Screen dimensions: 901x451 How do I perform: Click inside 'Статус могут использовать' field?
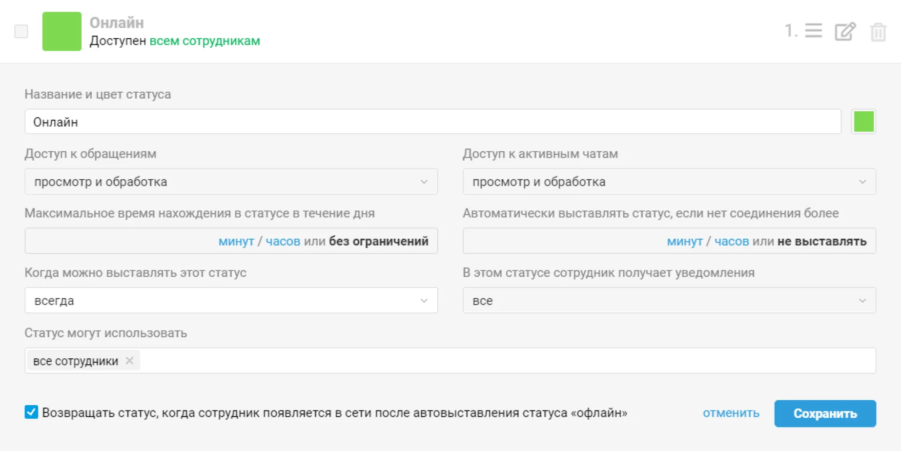point(450,361)
